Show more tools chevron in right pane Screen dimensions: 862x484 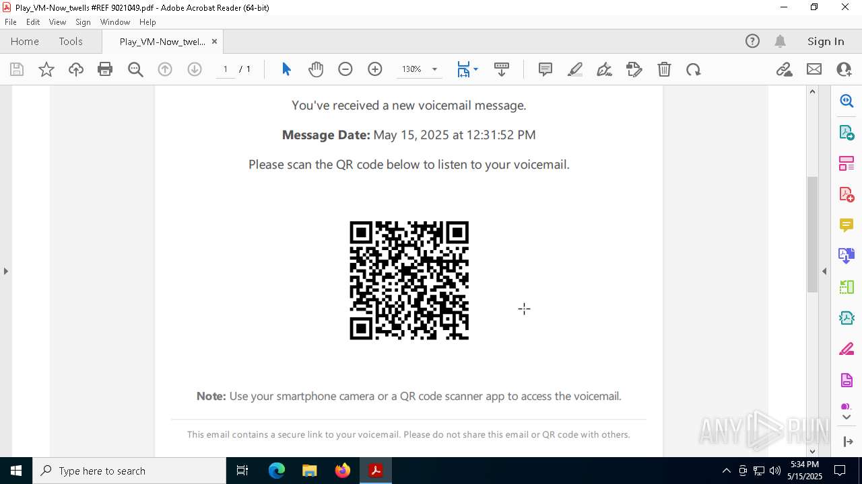pyautogui.click(x=847, y=417)
